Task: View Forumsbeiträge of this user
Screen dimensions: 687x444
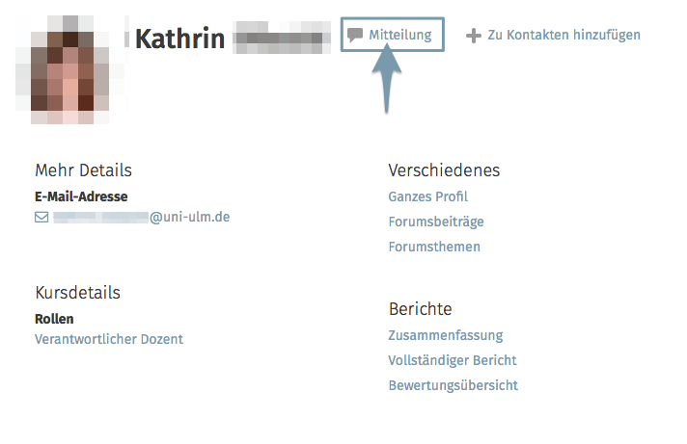Action: click(436, 222)
